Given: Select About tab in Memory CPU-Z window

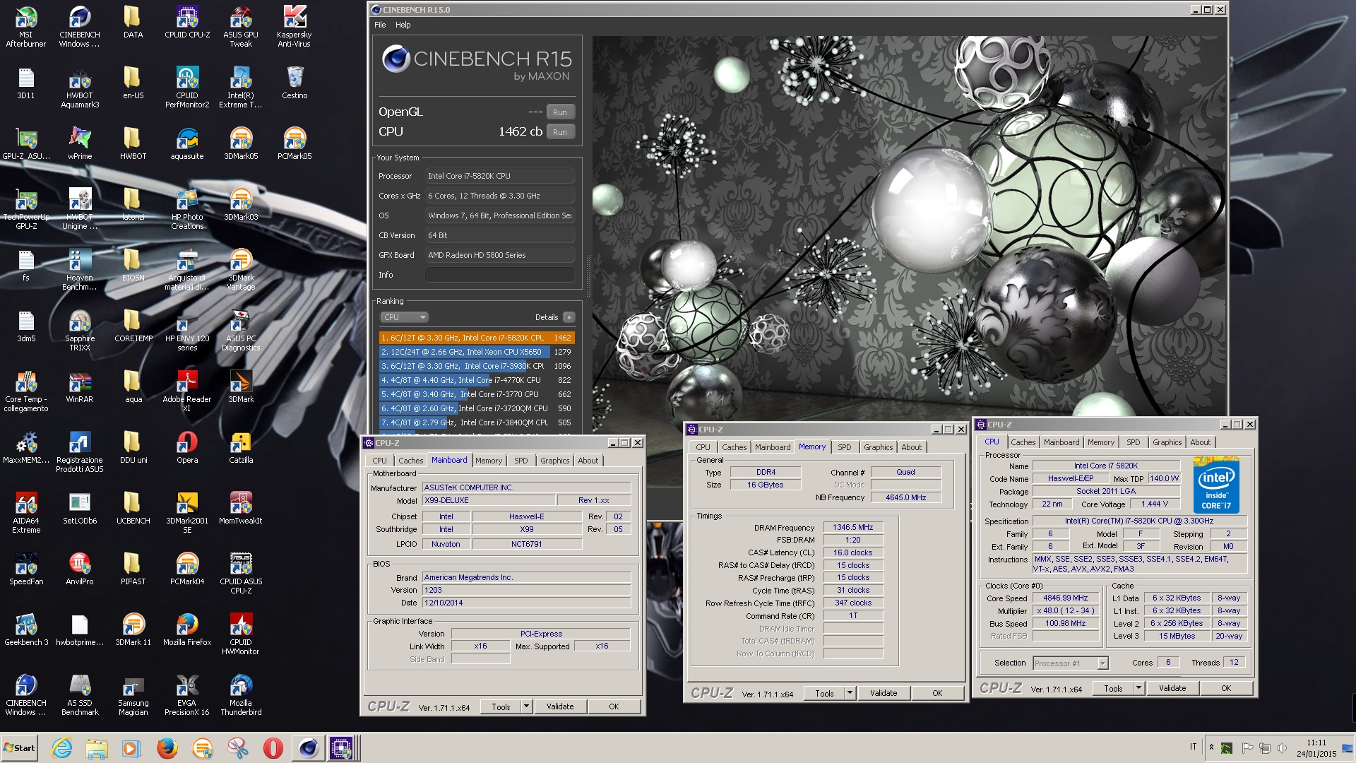Looking at the screenshot, I should pyautogui.click(x=911, y=447).
